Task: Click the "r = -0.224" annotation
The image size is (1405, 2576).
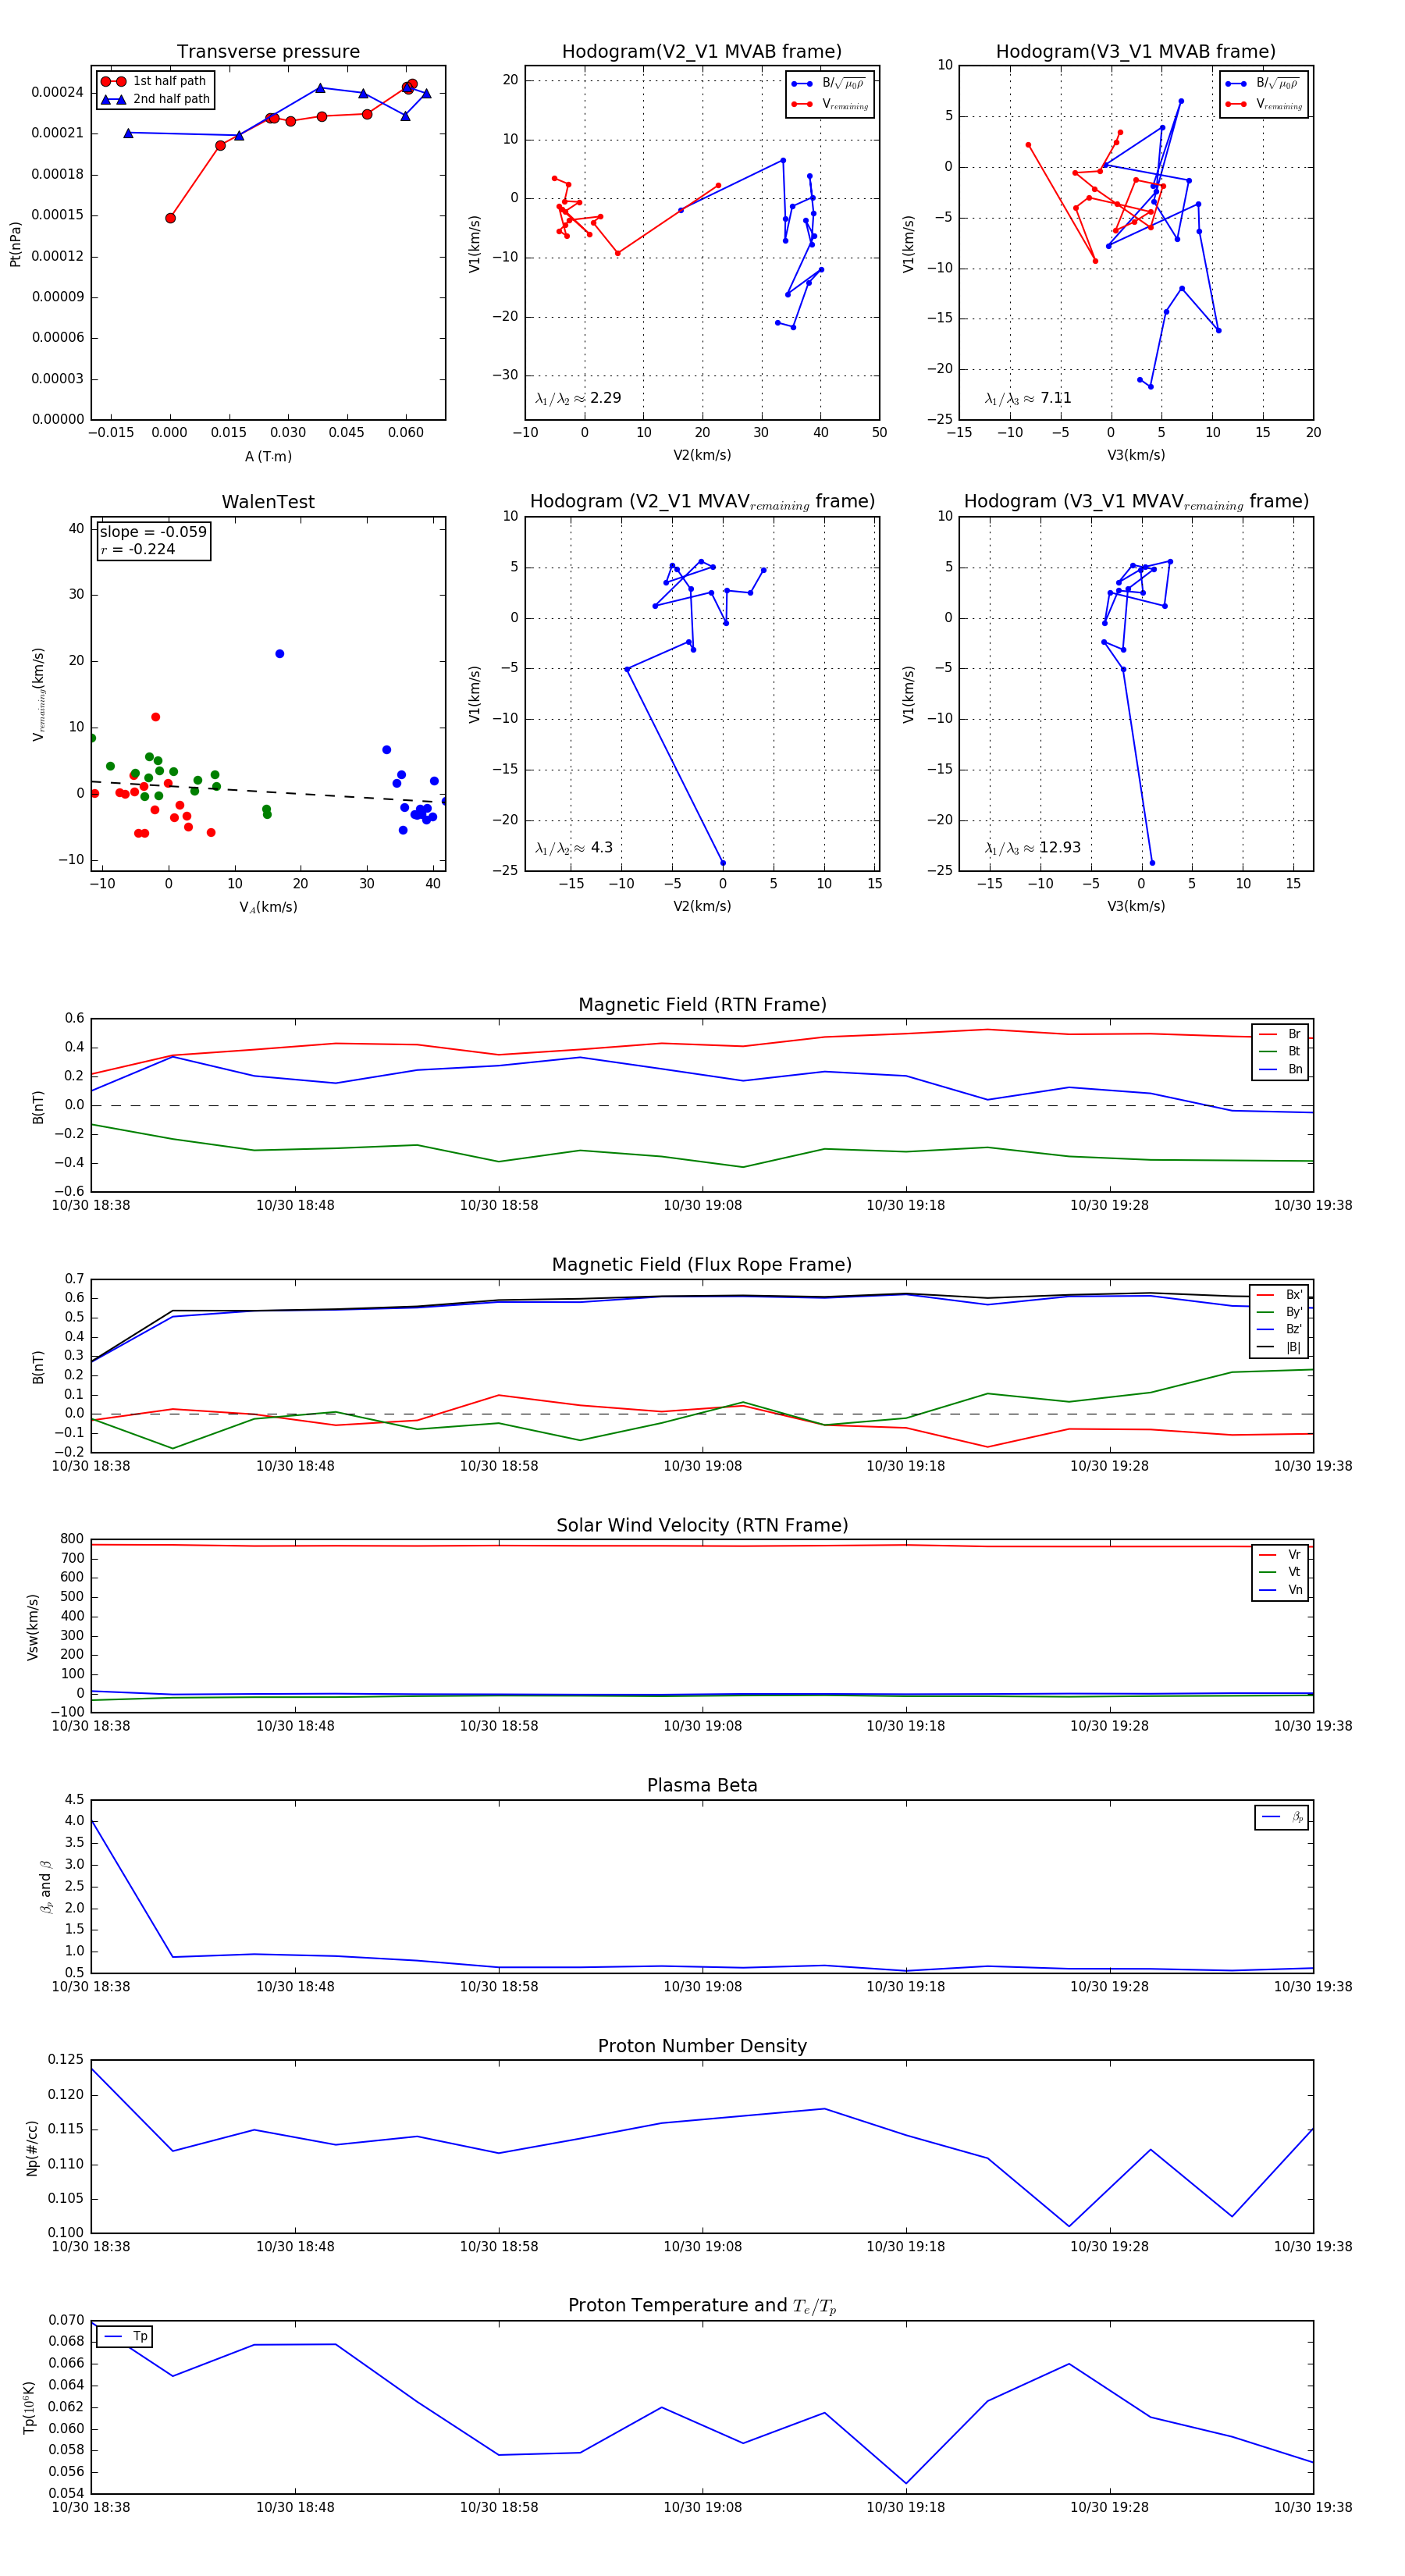Action: [137, 549]
